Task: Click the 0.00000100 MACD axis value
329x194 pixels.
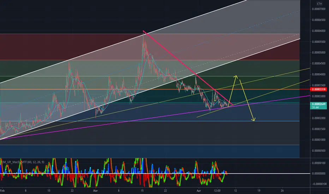Action: (x=319, y=163)
